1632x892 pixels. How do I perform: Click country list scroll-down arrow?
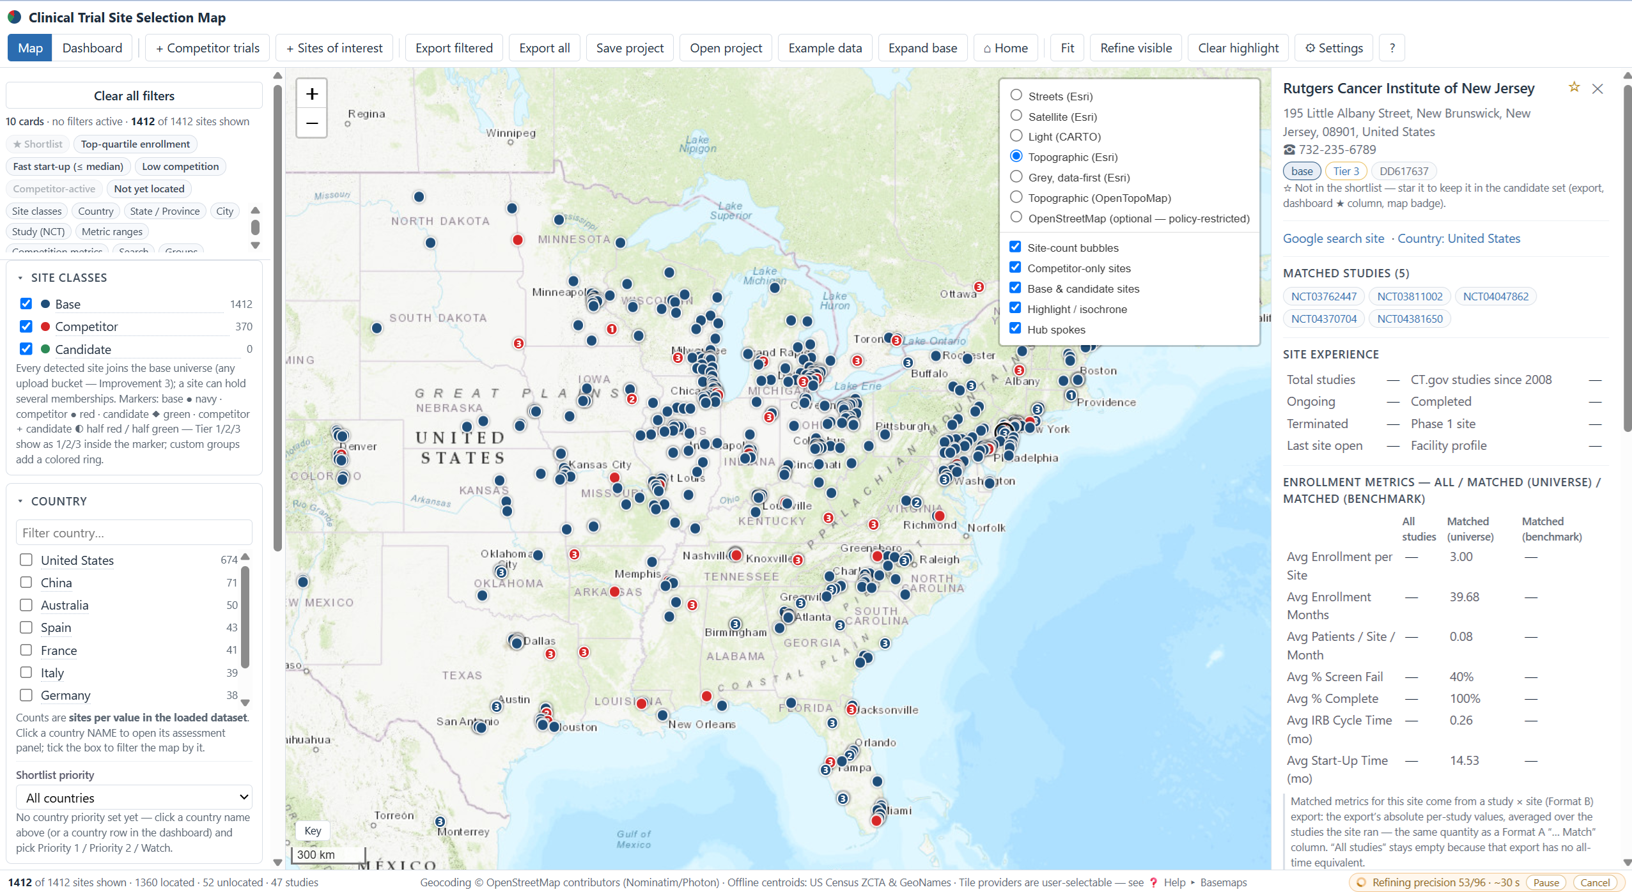[245, 702]
